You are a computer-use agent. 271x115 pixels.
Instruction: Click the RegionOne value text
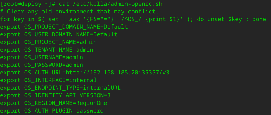pyautogui.click(x=92, y=103)
